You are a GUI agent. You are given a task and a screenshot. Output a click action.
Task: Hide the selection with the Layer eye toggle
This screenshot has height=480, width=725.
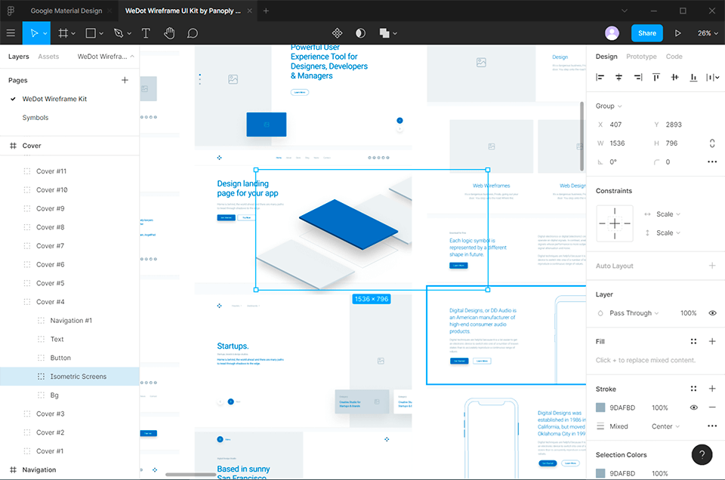pos(711,312)
